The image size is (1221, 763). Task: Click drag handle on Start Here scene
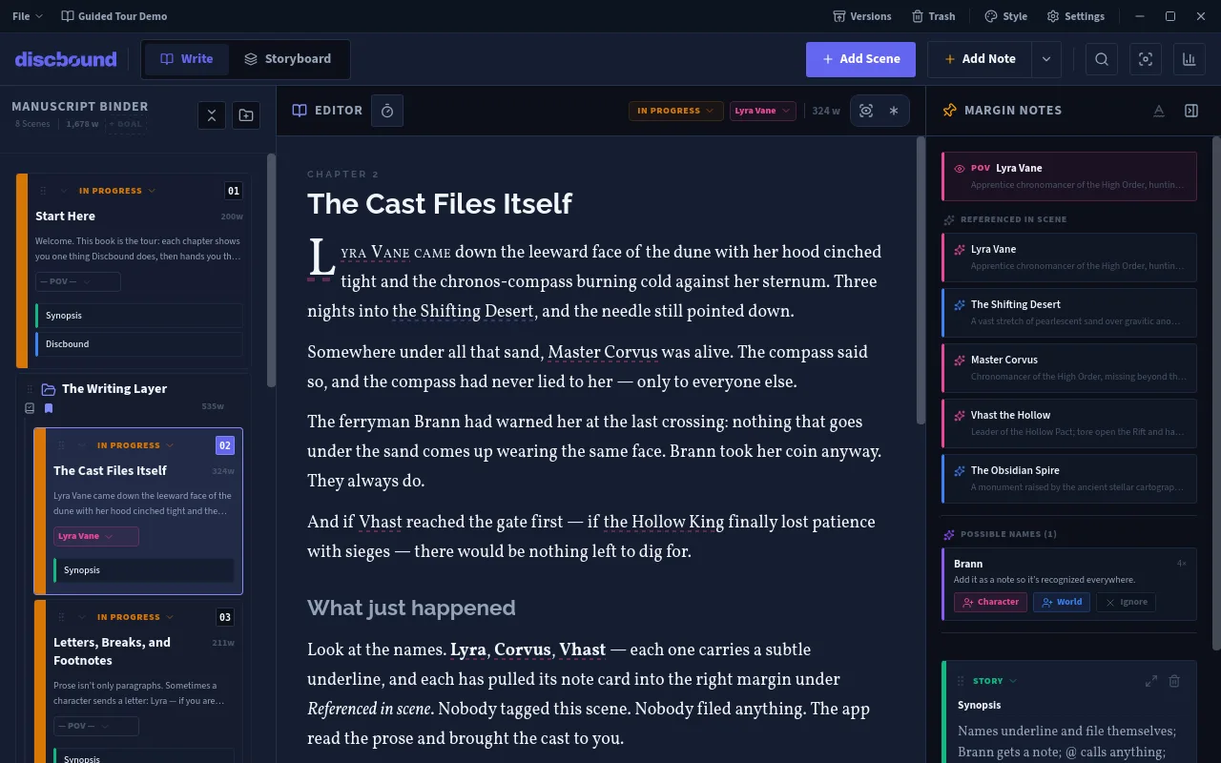pos(43,191)
